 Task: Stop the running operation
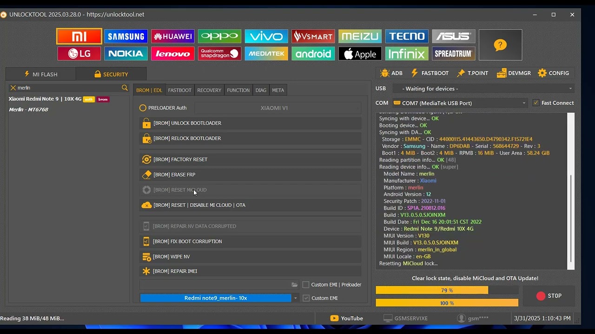click(x=549, y=296)
